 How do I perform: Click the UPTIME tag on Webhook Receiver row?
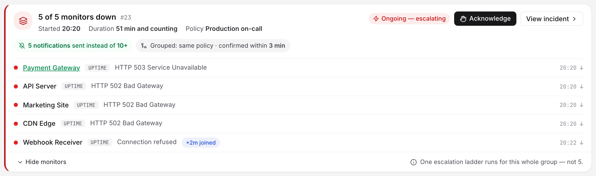coord(100,142)
